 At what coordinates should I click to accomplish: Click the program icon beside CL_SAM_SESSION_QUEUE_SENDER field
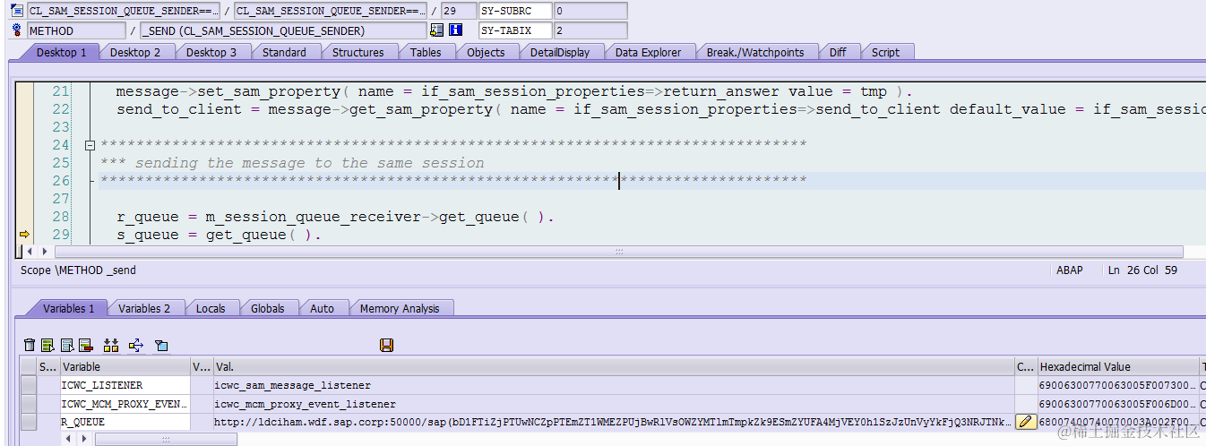coord(16,11)
